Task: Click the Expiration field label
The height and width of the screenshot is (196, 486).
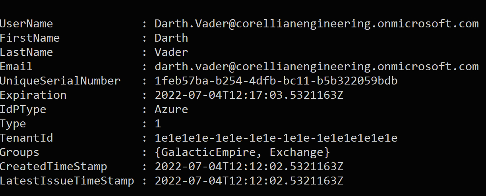Action: [x=33, y=95]
